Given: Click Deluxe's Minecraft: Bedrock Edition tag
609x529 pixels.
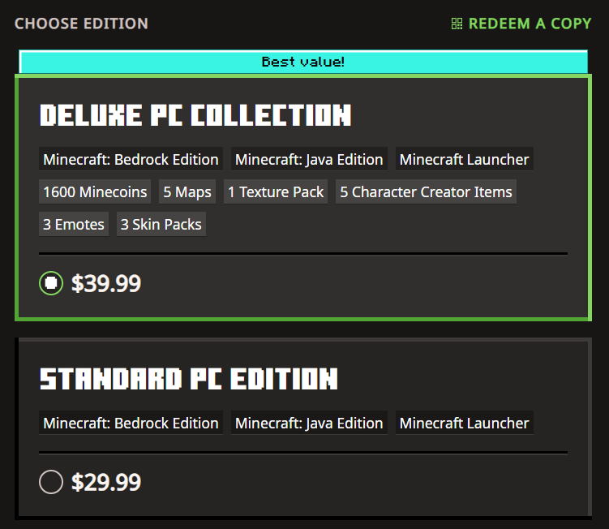Looking at the screenshot, I should point(131,160).
